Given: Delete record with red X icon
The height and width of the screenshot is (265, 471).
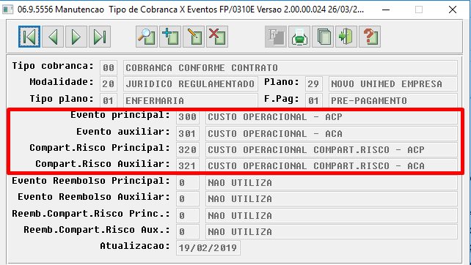Looking at the screenshot, I should (217, 37).
